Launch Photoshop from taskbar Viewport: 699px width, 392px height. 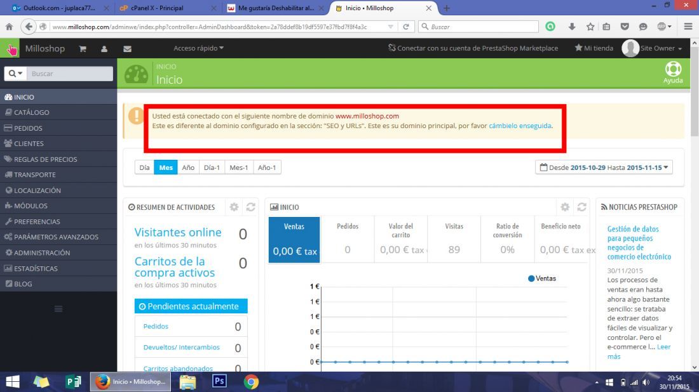point(219,382)
